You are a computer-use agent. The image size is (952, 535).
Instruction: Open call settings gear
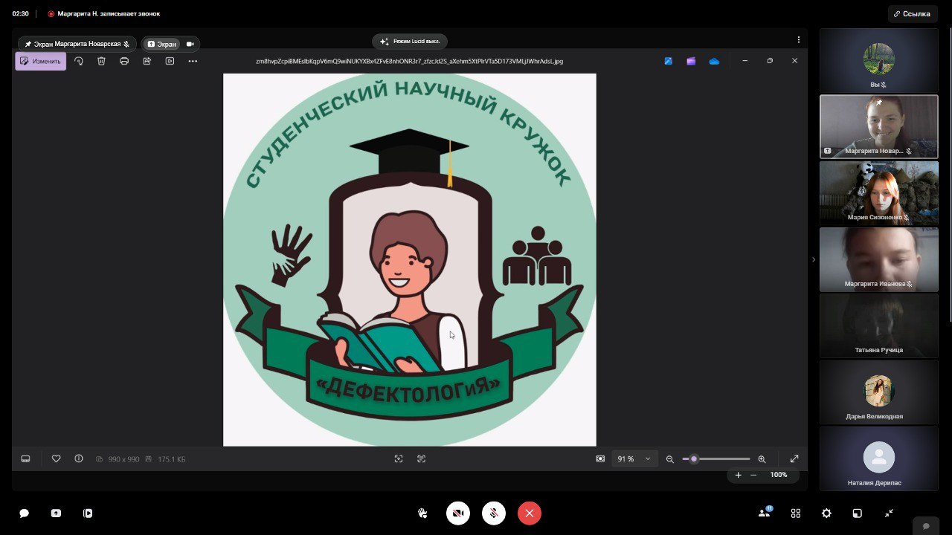coord(826,513)
